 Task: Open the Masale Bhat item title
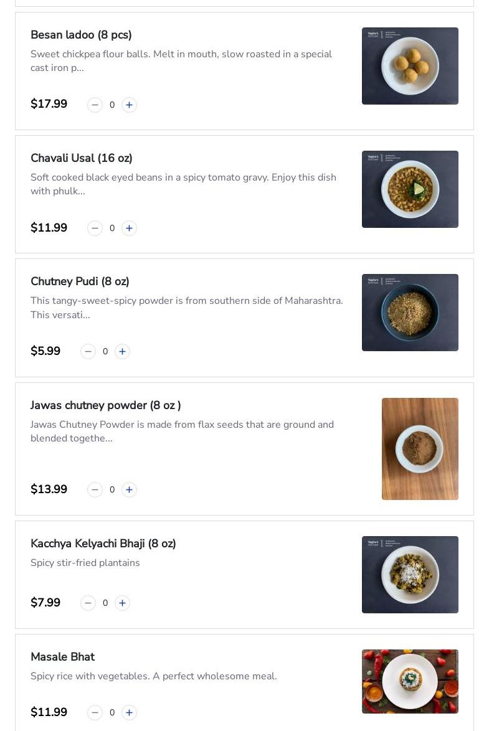(x=62, y=657)
